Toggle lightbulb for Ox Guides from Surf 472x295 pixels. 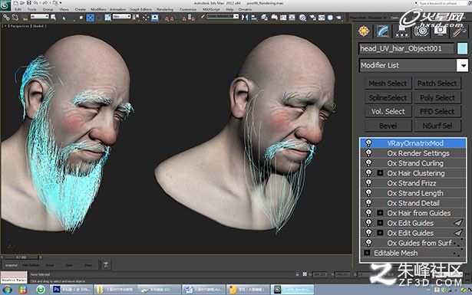pyautogui.click(x=368, y=242)
